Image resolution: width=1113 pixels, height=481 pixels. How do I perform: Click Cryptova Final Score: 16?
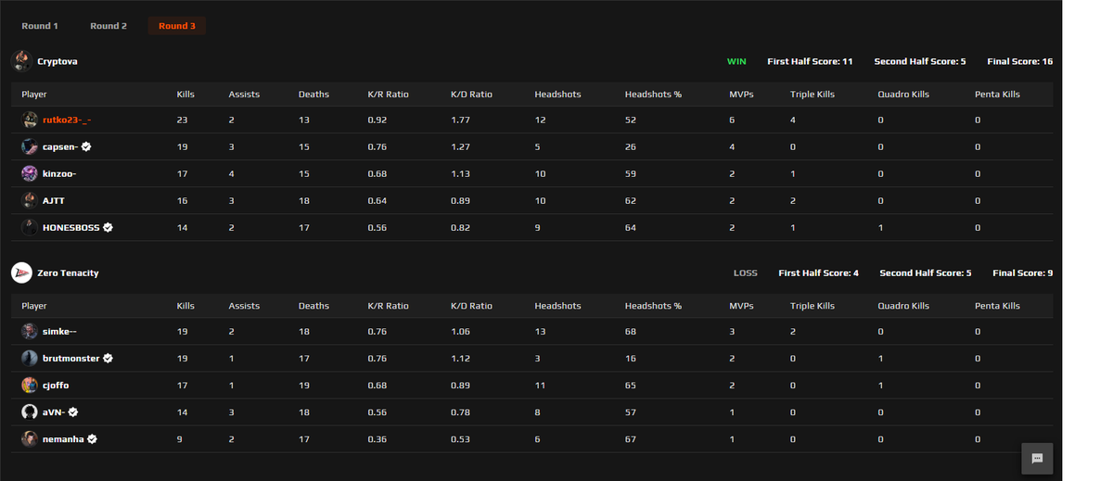coord(1020,61)
